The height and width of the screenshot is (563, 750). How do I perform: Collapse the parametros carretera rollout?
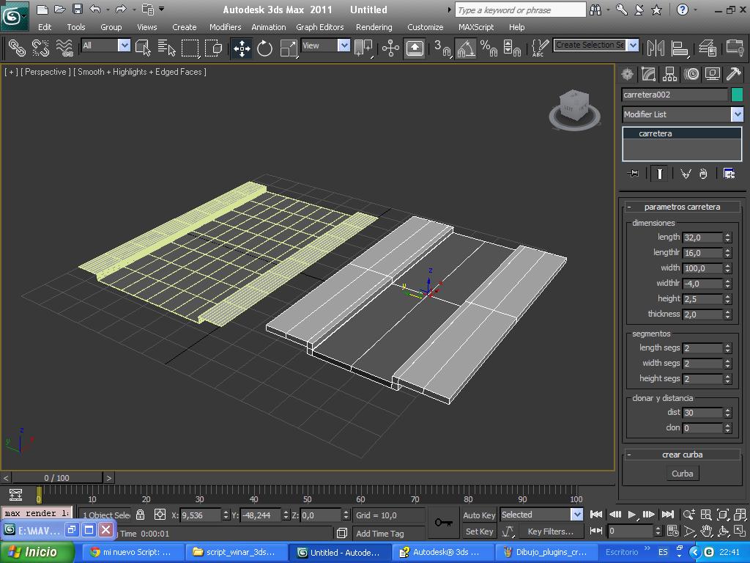pos(629,207)
